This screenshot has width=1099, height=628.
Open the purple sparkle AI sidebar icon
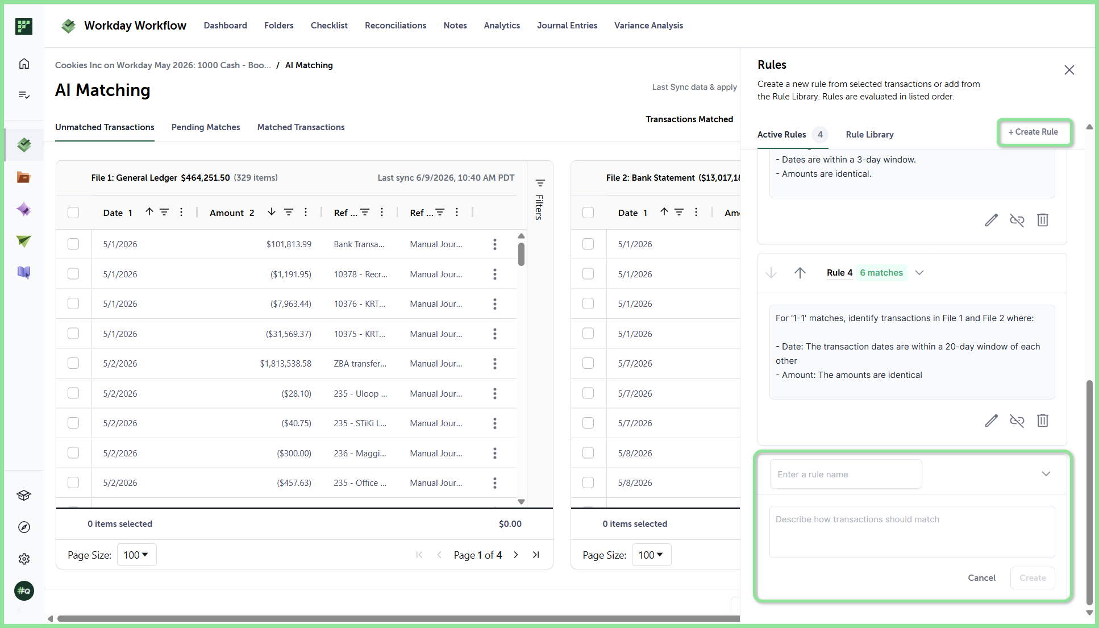[x=24, y=209]
